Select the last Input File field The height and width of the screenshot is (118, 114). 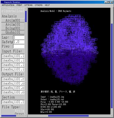(13, 69)
